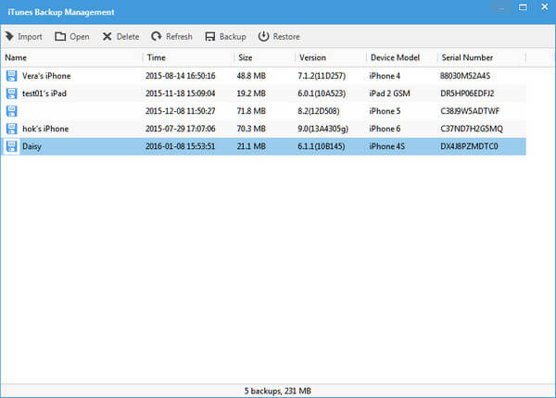The image size is (556, 398).
Task: Restore the selected backup
Action: pos(263,37)
